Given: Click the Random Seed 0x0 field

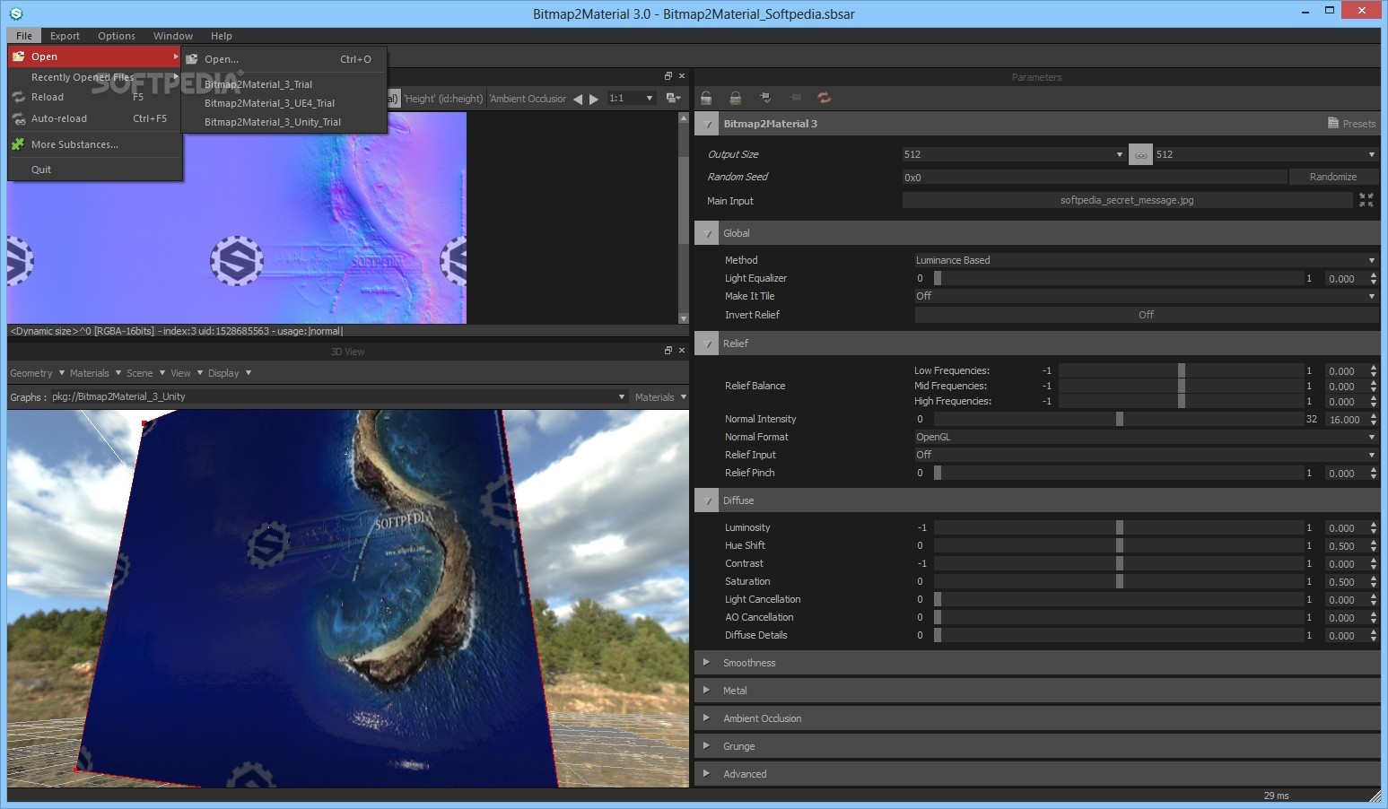Looking at the screenshot, I should point(1095,177).
